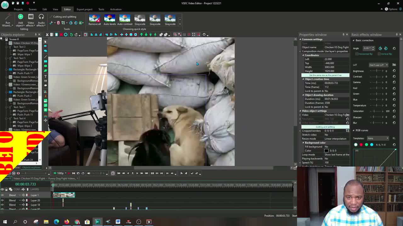Viewport: 403px width, 226px height.
Task: Click the Background color swatch in Properties
Action: (x=326, y=151)
